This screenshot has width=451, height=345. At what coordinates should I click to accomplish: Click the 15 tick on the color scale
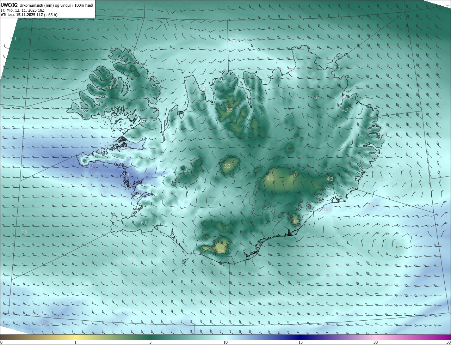pyautogui.click(x=301, y=343)
